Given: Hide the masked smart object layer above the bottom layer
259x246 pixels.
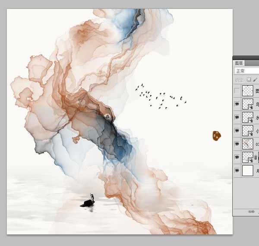Looking at the screenshot, I should click(x=237, y=157).
